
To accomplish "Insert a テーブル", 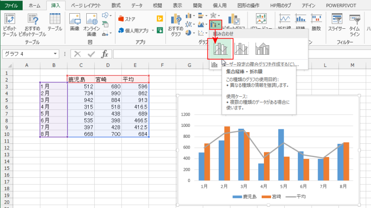I will (55, 23).
